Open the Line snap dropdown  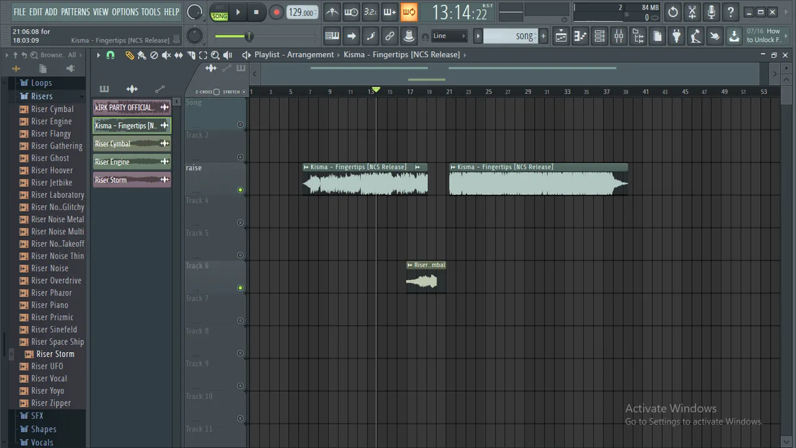tap(449, 36)
